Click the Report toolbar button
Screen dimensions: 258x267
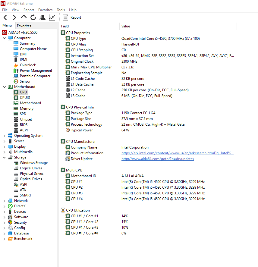pyautogui.click(x=72, y=17)
